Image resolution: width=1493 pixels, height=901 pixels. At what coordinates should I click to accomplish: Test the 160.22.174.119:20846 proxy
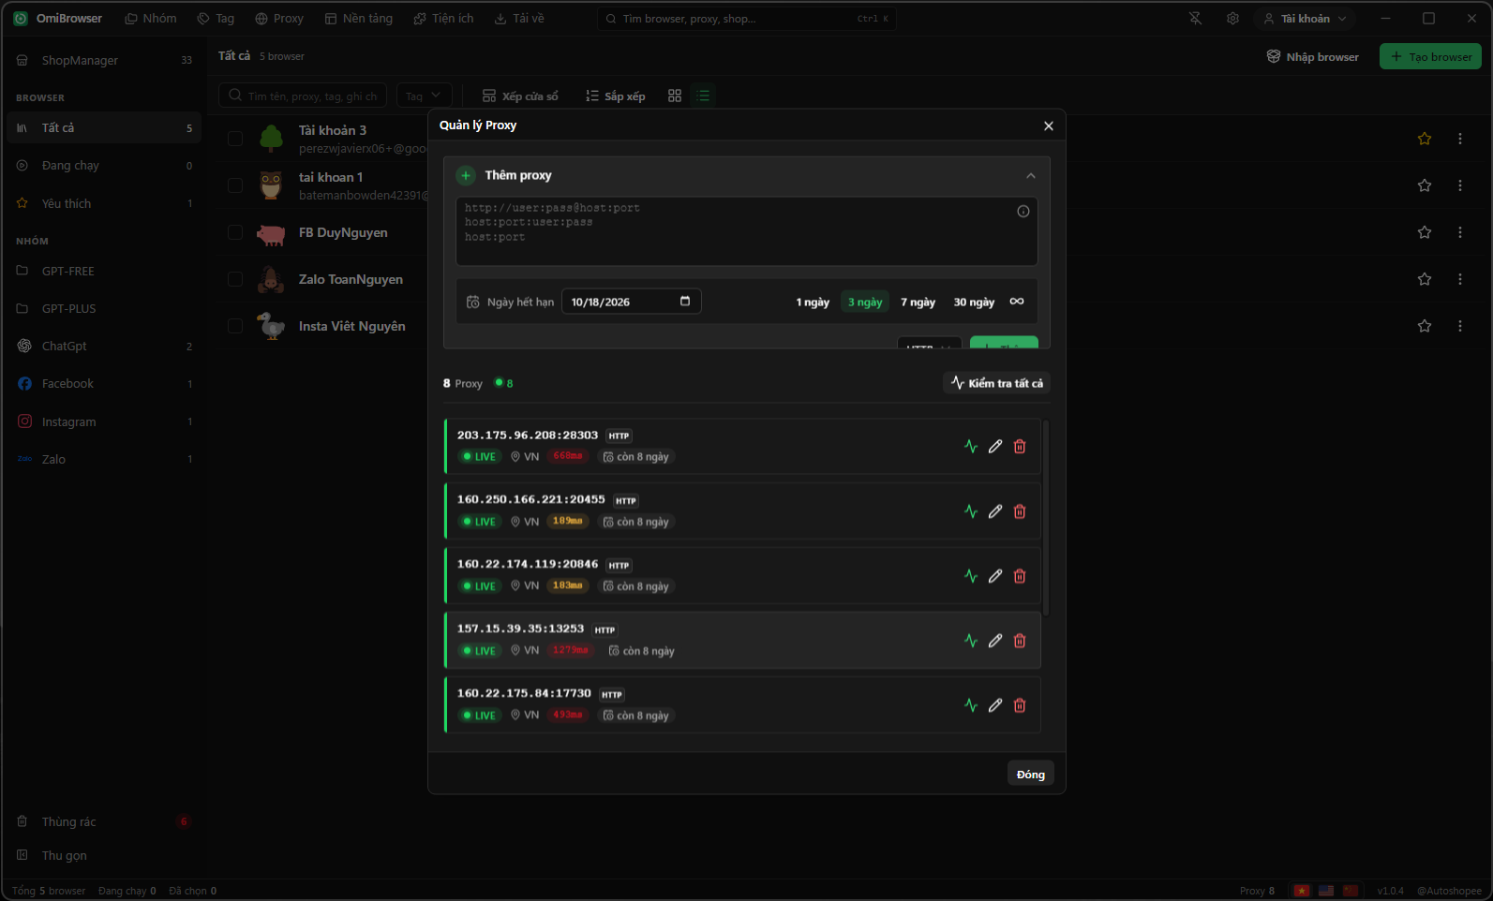pos(971,576)
